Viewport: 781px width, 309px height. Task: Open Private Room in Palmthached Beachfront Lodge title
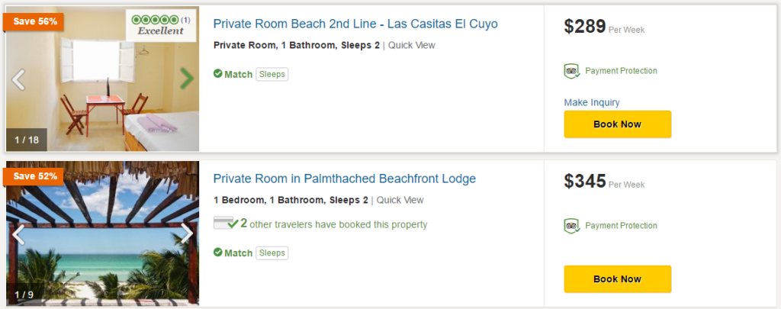pyautogui.click(x=344, y=179)
